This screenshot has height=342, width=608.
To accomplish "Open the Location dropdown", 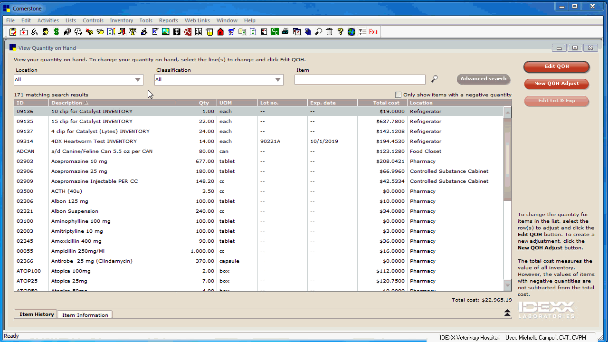I will tap(138, 80).
